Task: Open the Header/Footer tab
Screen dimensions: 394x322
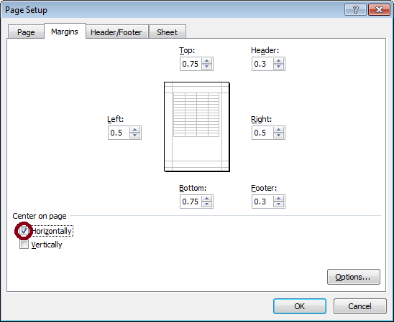Action: 116,32
